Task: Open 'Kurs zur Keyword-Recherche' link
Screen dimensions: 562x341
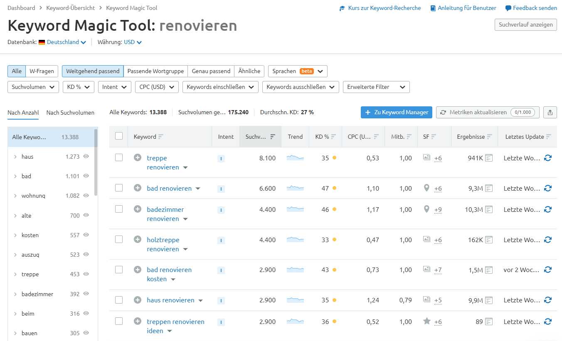Action: coord(380,8)
